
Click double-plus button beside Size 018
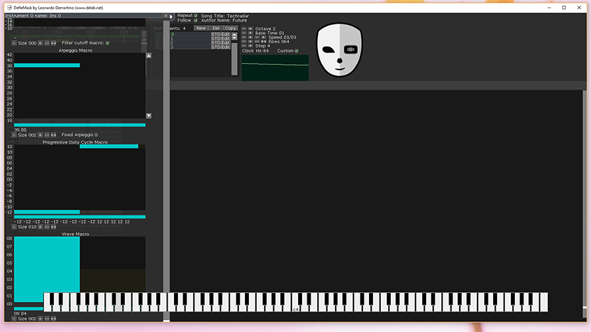(x=54, y=227)
